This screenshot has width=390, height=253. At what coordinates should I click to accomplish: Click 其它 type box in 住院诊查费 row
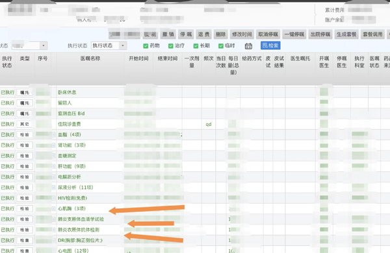[25, 124]
